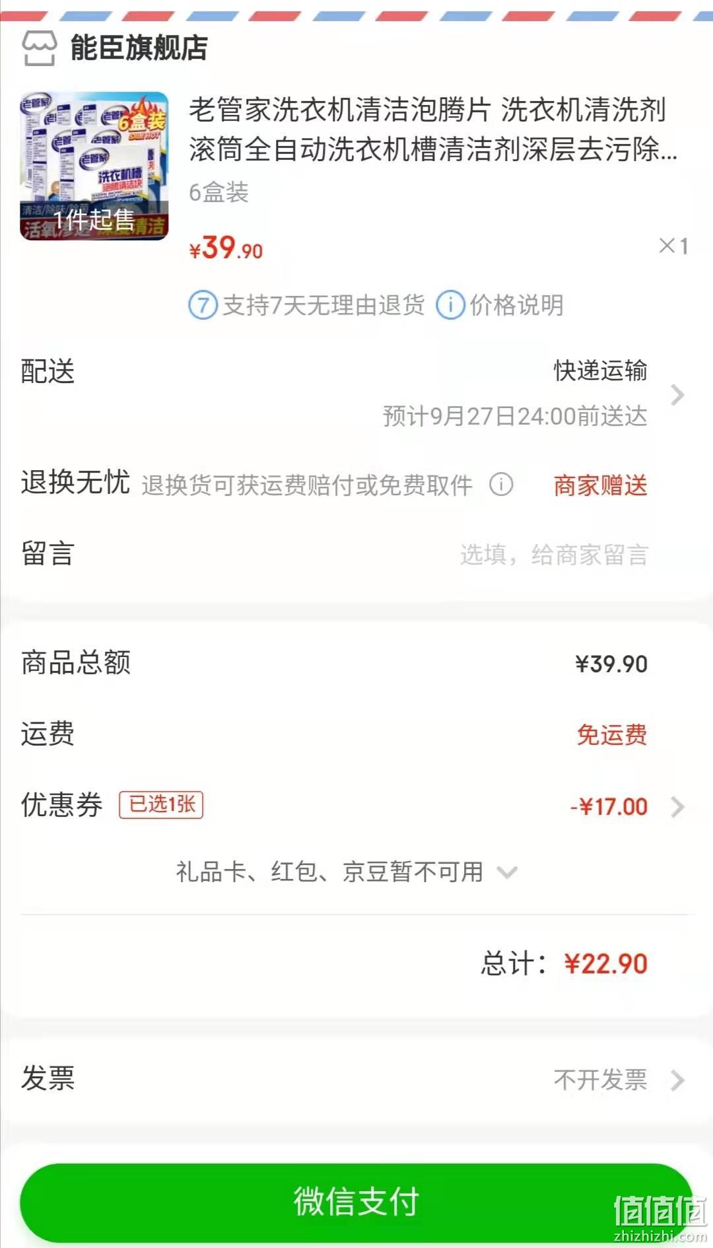The width and height of the screenshot is (713, 1248).
Task: Tap the info icon before 价格说明
Action: [450, 306]
